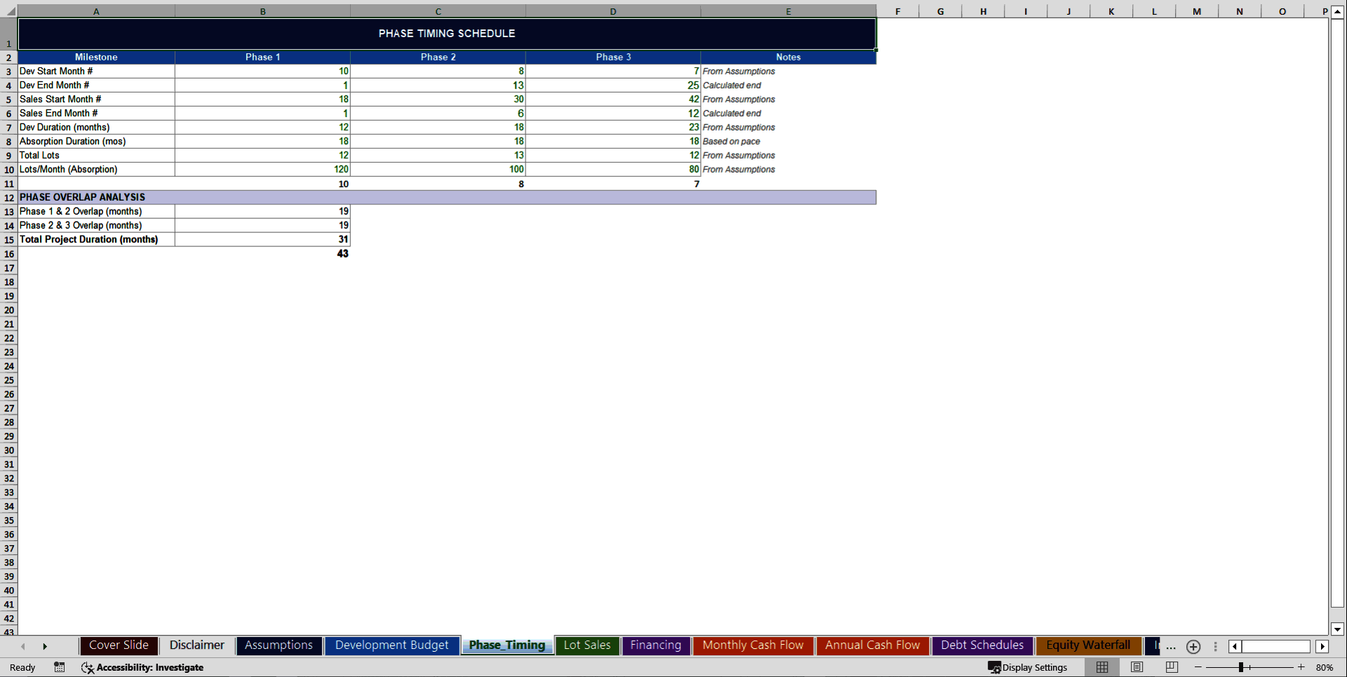Viewport: 1347px width, 677px height.
Task: Click the macro icon next to Ready
Action: (x=59, y=667)
